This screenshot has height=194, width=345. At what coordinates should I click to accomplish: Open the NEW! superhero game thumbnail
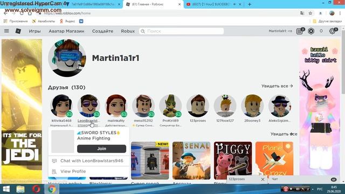tap(150, 161)
